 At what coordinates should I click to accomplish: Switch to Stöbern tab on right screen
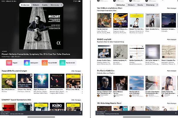pyautogui.click(x=131, y=5)
